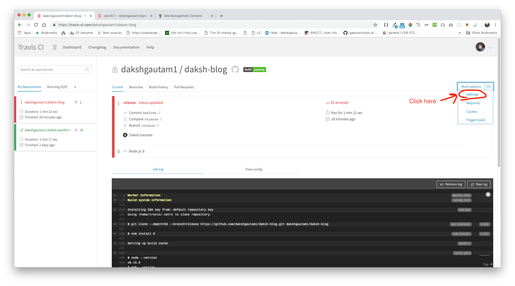
Task: Expand Build system information log section
Action: (x=115, y=200)
